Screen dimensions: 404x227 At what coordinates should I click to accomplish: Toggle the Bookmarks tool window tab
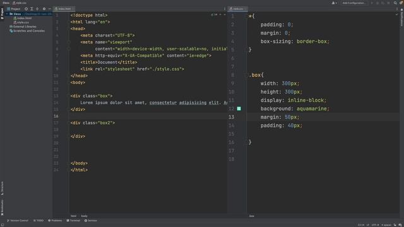[x=2, y=207]
